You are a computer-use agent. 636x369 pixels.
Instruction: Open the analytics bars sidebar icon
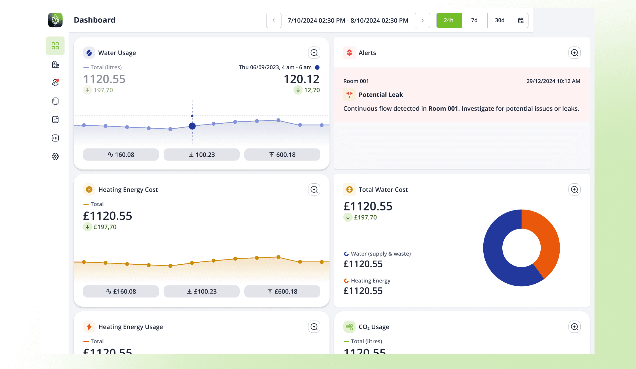[55, 138]
